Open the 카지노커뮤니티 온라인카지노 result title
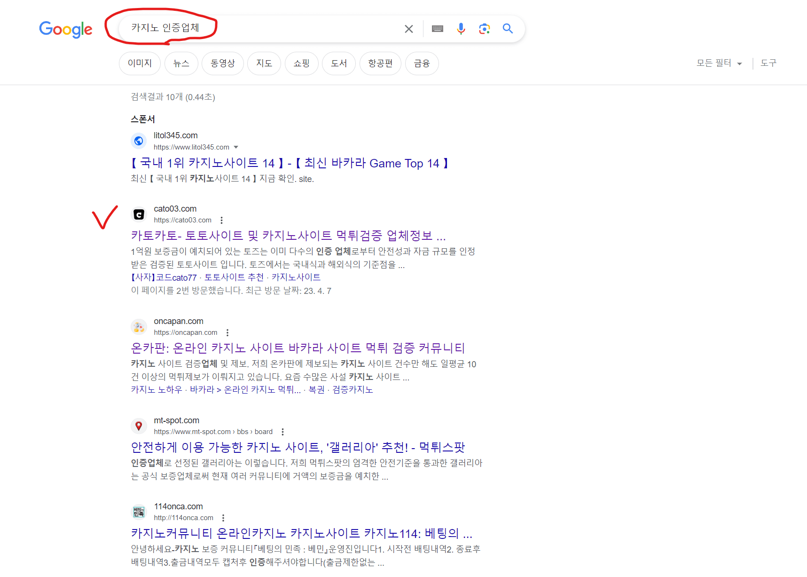 (302, 533)
